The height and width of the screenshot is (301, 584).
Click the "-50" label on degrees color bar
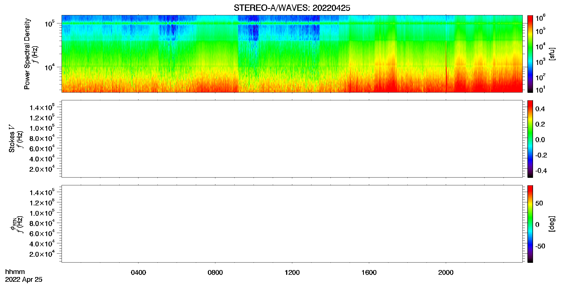click(540, 246)
